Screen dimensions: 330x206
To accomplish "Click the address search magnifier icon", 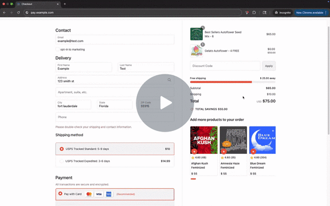I will pos(169,80).
